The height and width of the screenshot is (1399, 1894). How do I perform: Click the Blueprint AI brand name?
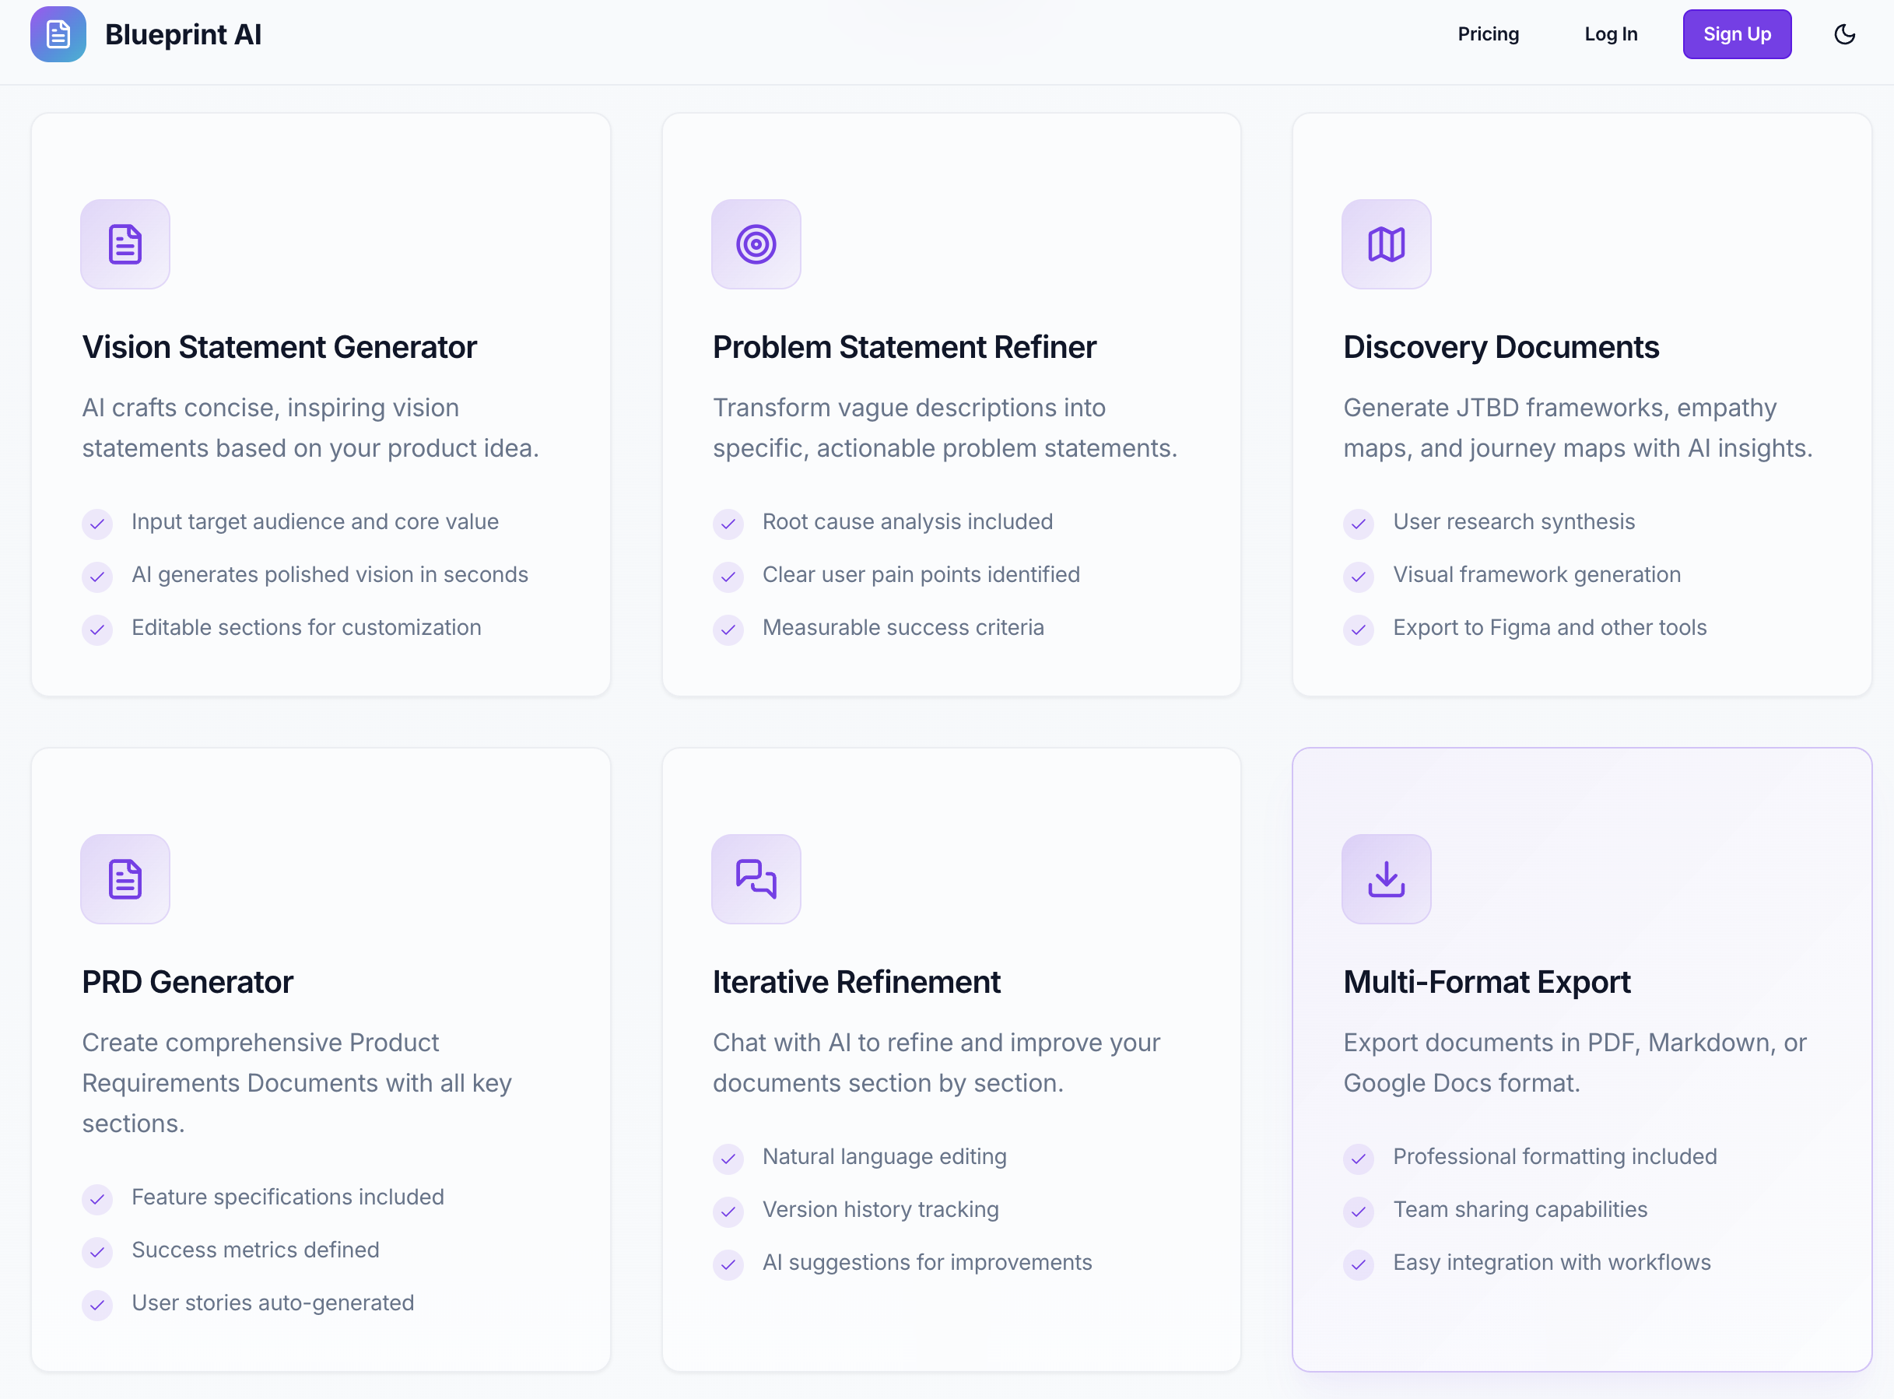pos(183,35)
